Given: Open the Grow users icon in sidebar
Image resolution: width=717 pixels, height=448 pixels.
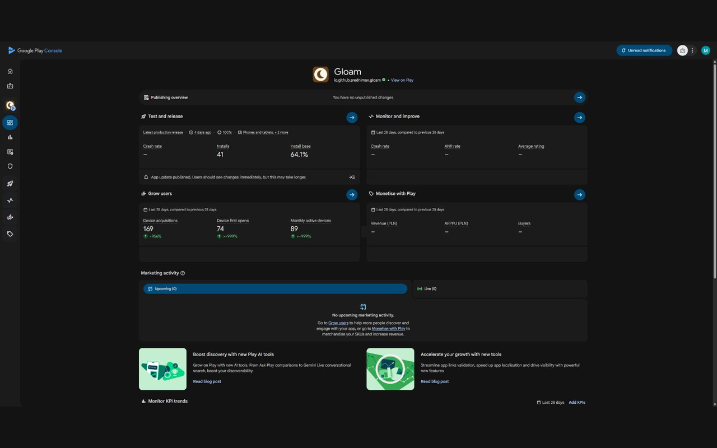Looking at the screenshot, I should 10,217.
